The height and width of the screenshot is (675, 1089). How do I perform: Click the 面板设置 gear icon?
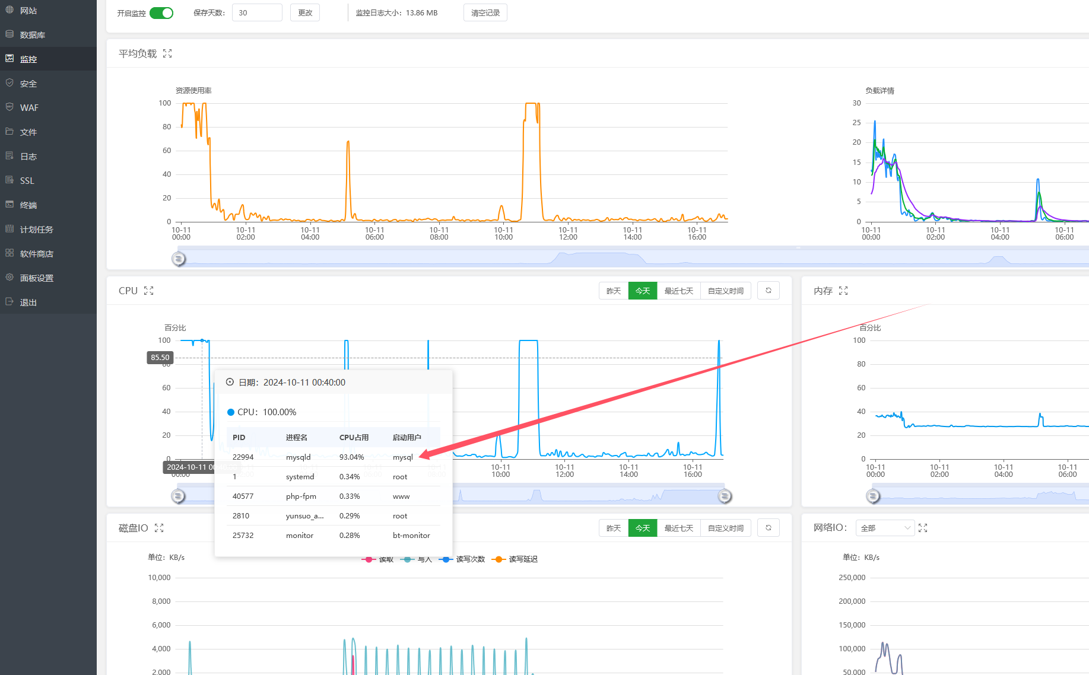click(x=9, y=278)
